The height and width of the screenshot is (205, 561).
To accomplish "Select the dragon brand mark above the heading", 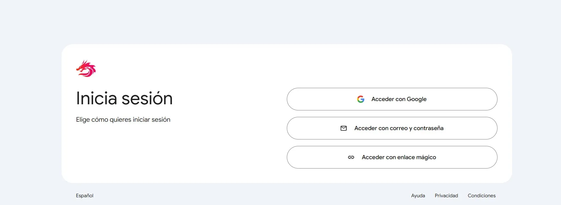I will point(86,68).
